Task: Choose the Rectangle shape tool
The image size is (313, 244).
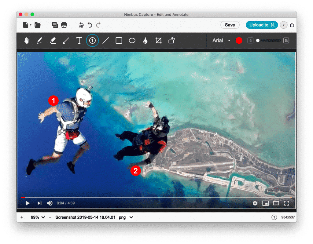Action: 119,40
